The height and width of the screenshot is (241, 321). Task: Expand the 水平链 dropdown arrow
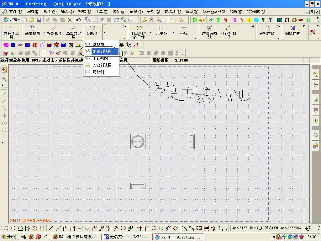pyautogui.click(x=173, y=32)
